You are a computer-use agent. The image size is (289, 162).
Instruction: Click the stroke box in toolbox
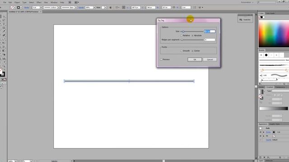click(3, 74)
